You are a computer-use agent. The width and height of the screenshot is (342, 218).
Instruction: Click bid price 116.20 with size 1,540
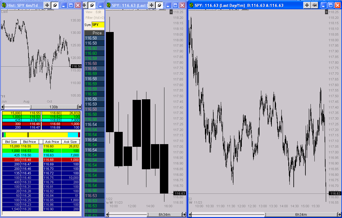pos(30,209)
